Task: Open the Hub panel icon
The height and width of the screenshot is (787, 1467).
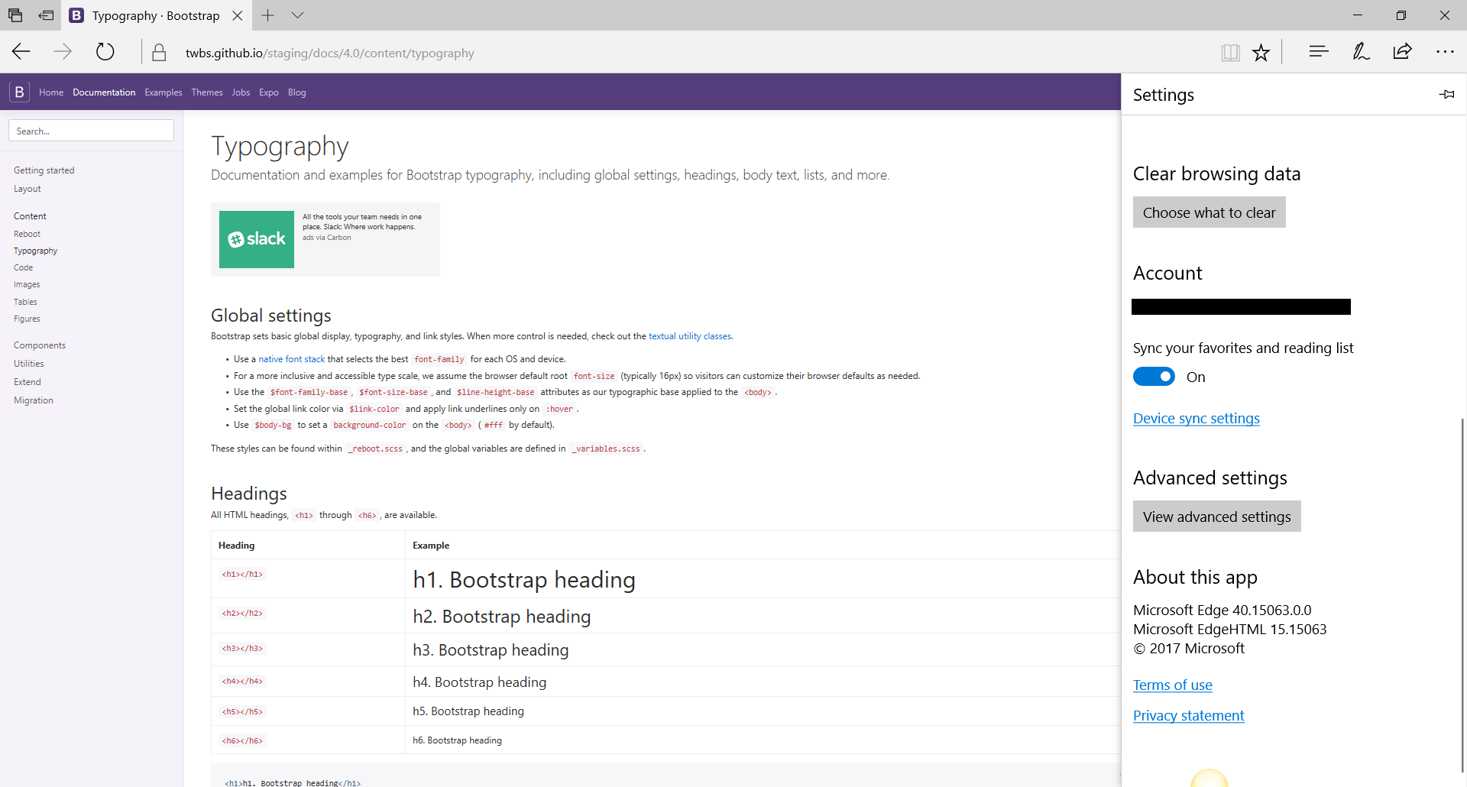Action: point(1318,52)
